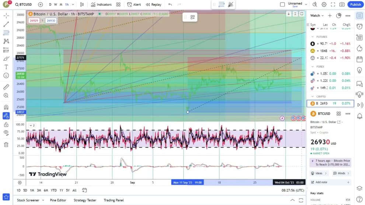Select the Text tool in left toolbar

tap(6, 67)
